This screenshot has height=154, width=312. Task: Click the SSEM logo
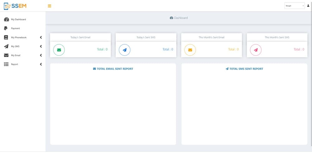(x=15, y=6)
